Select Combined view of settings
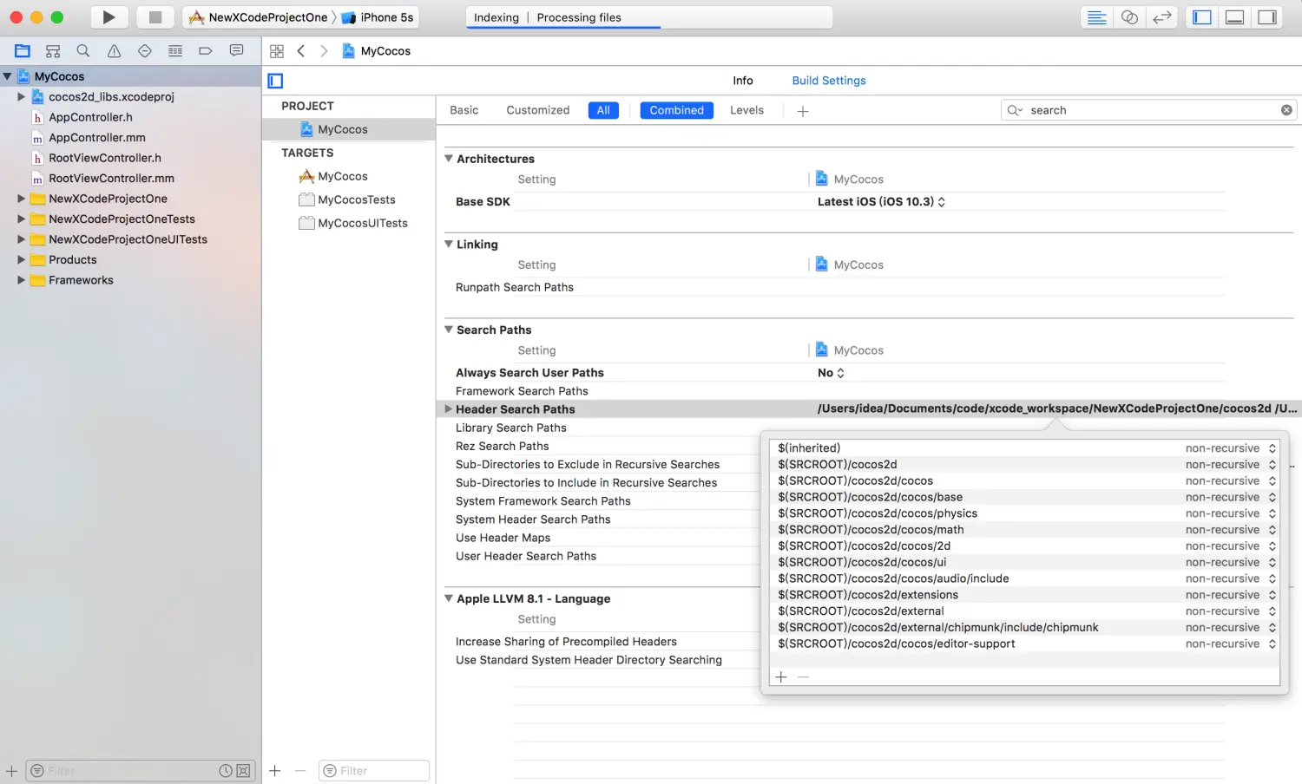 [x=677, y=110]
